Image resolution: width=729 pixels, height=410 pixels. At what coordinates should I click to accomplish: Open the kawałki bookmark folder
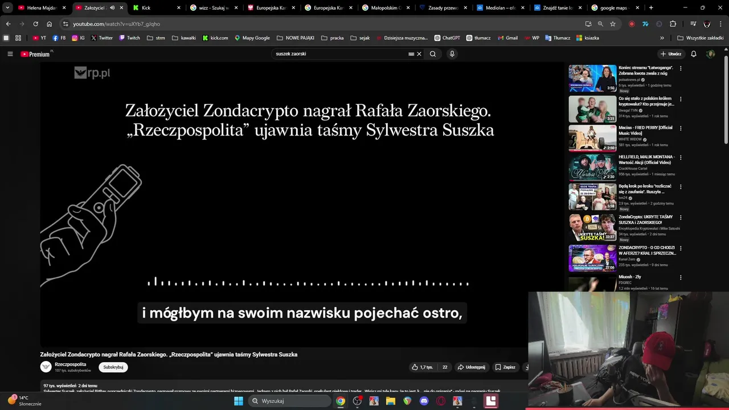coord(184,38)
